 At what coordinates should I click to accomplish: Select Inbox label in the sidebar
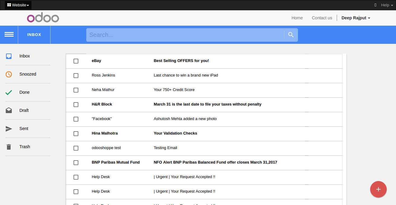click(25, 56)
